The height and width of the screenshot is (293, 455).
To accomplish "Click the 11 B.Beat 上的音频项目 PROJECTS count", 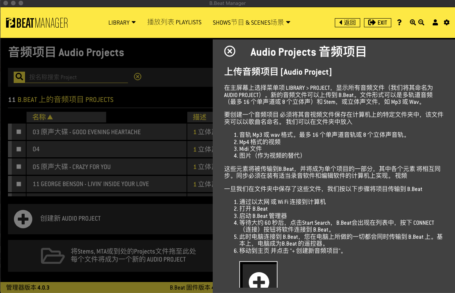I will (x=61, y=100).
